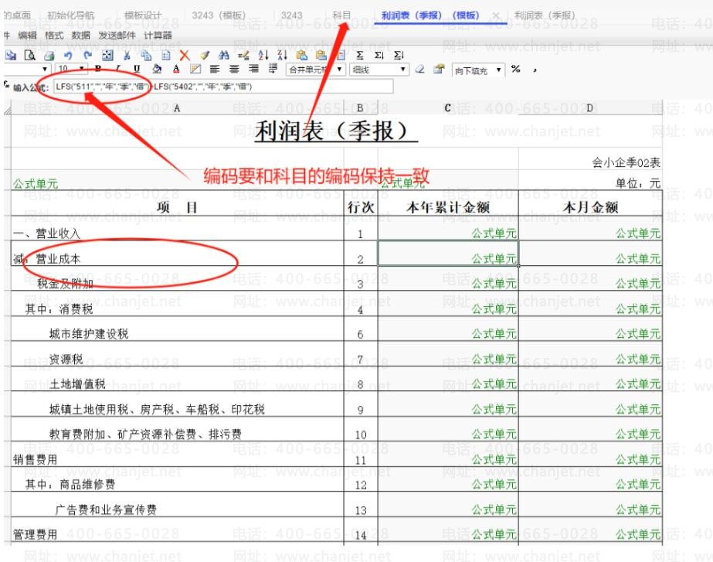The image size is (713, 562).
Task: Click the last sigma sum icon
Action: (399, 56)
